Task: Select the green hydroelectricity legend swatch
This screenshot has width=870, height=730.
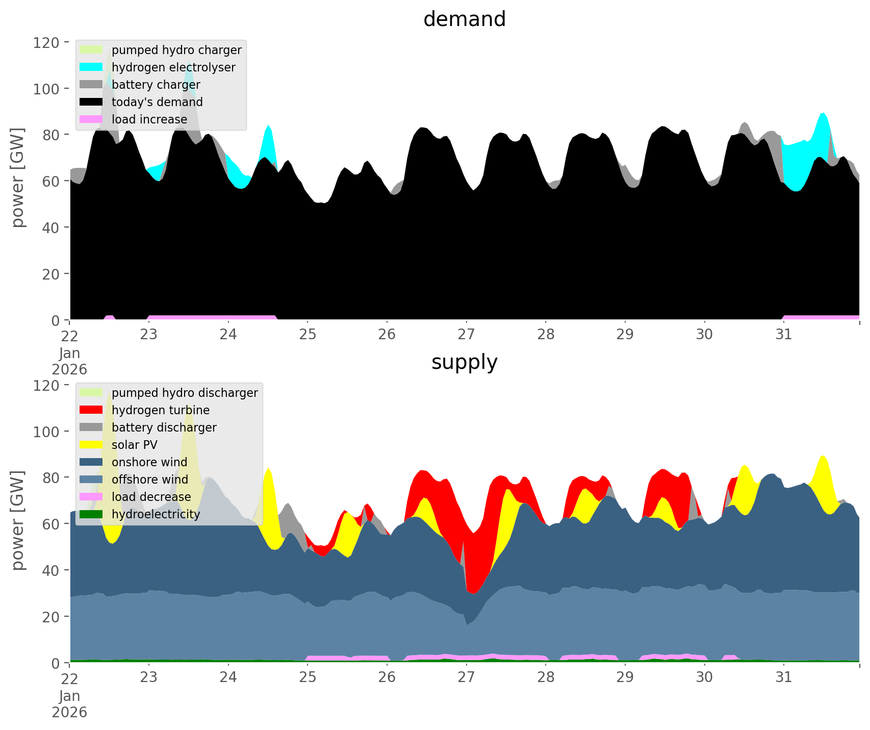Action: 91,514
